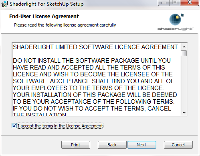Proceed with the Next button
The height and width of the screenshot is (156, 200).
click(x=142, y=145)
